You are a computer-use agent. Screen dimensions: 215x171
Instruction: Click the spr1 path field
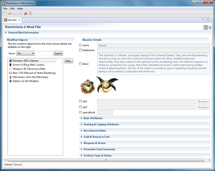(x=147, y=101)
